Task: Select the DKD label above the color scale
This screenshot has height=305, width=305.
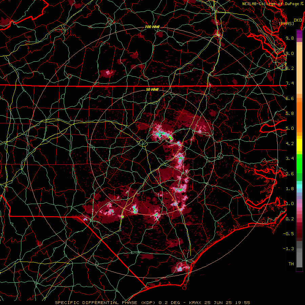Action: point(298,20)
